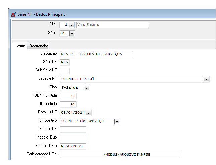
Task: Click the empty Modelo NF field
Action: 73,129
